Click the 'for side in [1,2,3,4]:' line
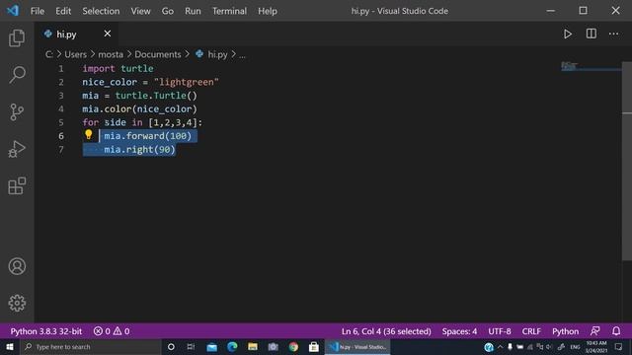This screenshot has height=355, width=632. click(x=142, y=122)
